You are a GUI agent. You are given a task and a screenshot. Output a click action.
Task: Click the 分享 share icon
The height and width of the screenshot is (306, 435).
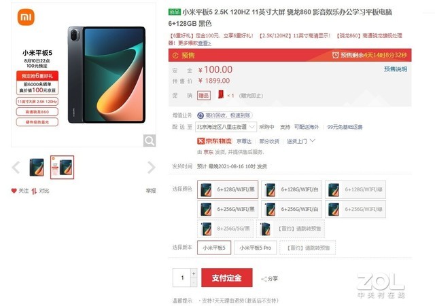tap(264, 279)
